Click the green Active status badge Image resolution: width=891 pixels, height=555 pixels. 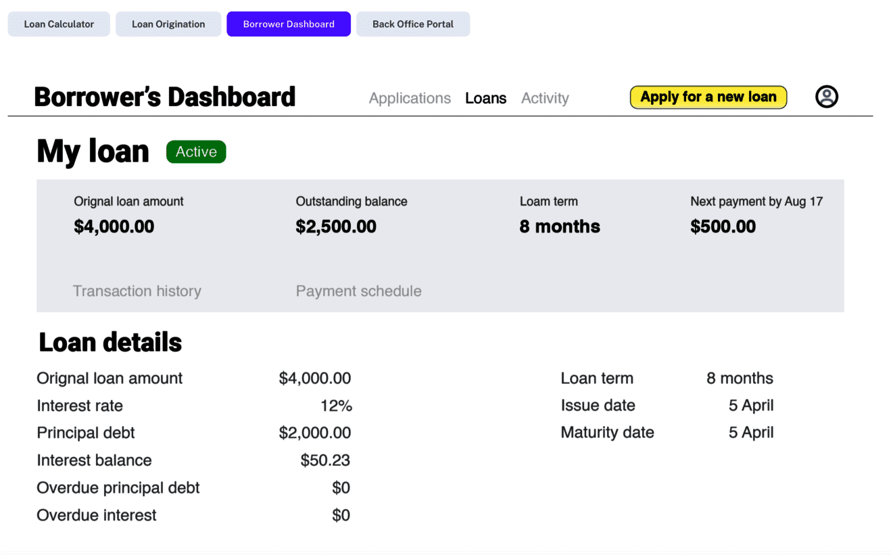(196, 152)
